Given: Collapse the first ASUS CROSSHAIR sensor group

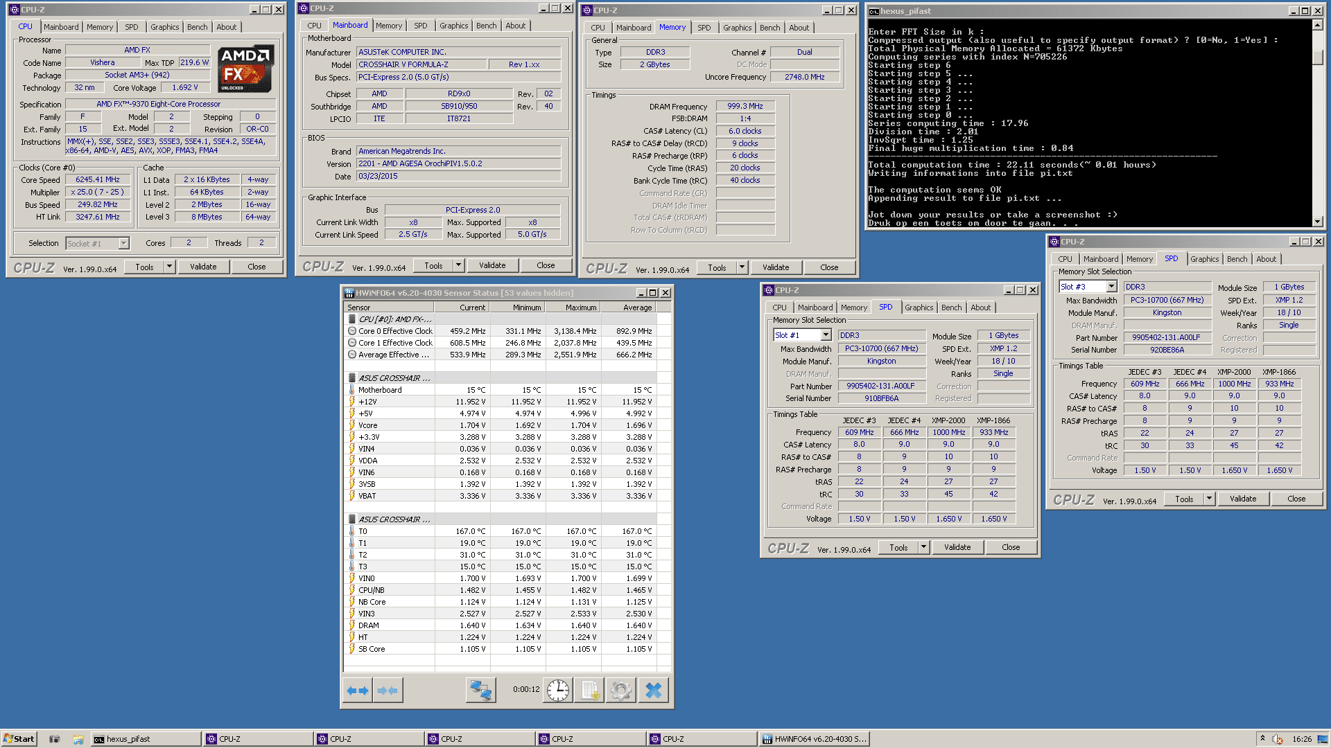Looking at the screenshot, I should pos(352,378).
